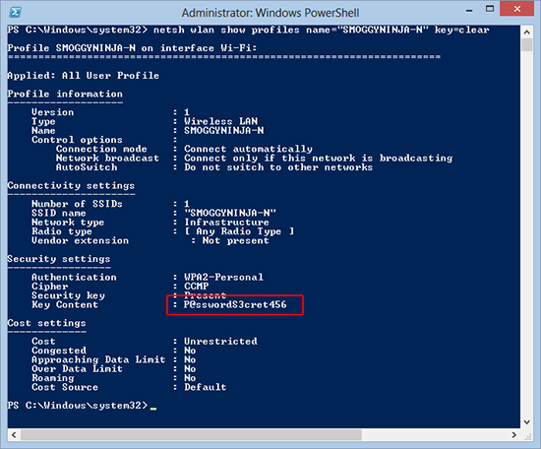Click the 'CCMP' cipher value
The image size is (541, 449).
pos(197,287)
